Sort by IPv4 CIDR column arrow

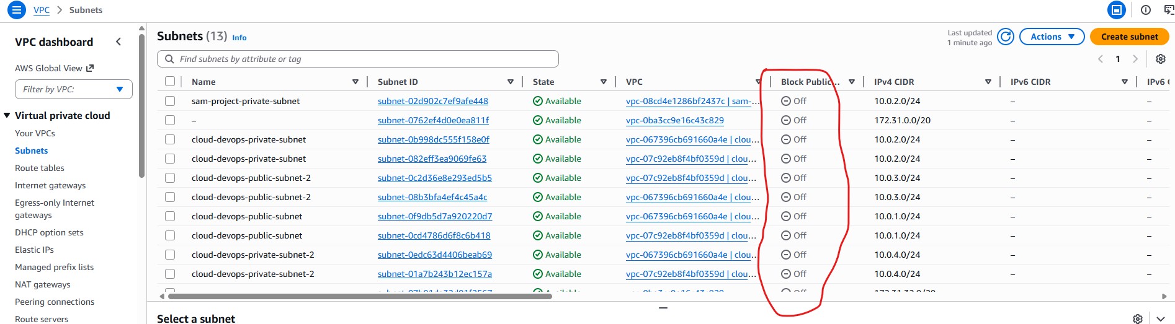point(988,82)
